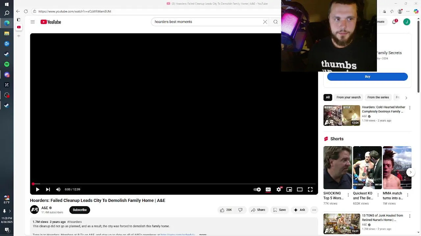This screenshot has height=236, width=421.
Task: Open the A&E channel avatar
Action: click(x=35, y=210)
